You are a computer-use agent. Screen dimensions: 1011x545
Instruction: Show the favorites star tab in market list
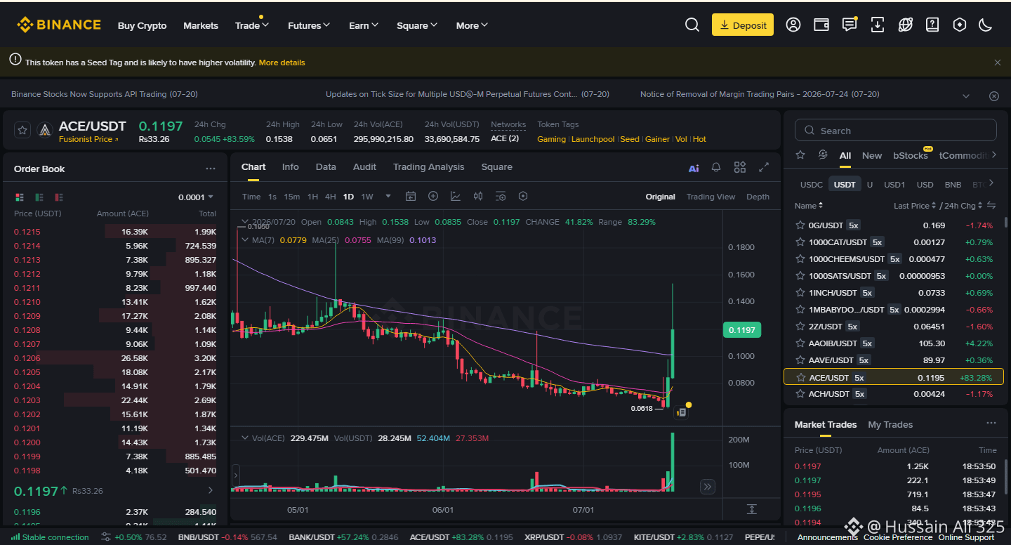click(x=800, y=155)
